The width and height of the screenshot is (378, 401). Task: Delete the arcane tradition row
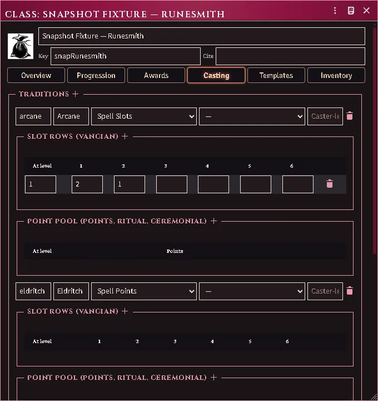click(350, 116)
